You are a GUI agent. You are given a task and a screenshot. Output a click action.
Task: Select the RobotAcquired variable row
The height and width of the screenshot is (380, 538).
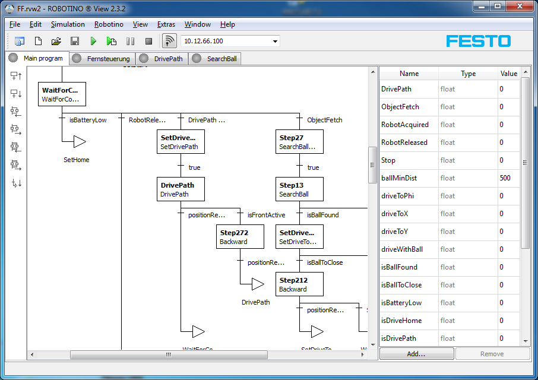450,125
